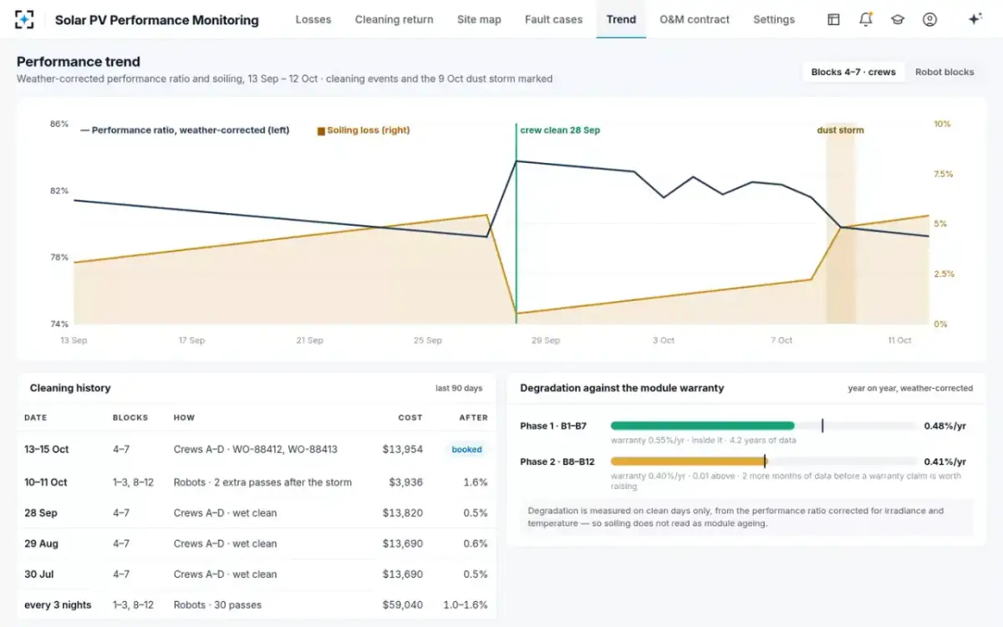The width and height of the screenshot is (1003, 627).
Task: Click the COST column header
Action: pos(410,417)
